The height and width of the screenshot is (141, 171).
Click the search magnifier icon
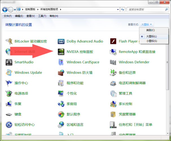click(166, 10)
